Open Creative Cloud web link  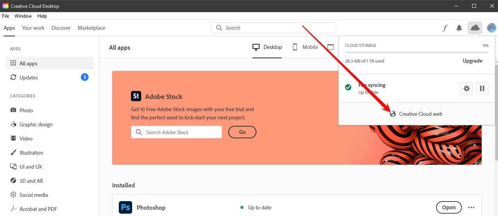click(416, 114)
